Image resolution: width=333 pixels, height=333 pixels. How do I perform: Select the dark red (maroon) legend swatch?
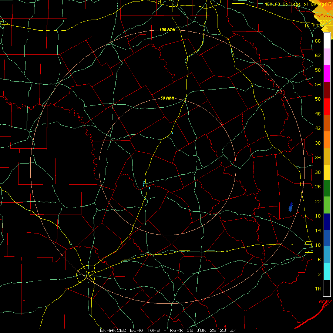(x=327, y=90)
